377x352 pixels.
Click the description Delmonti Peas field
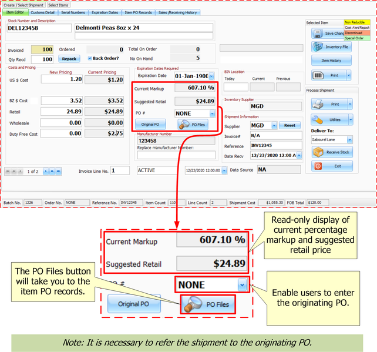click(x=144, y=28)
